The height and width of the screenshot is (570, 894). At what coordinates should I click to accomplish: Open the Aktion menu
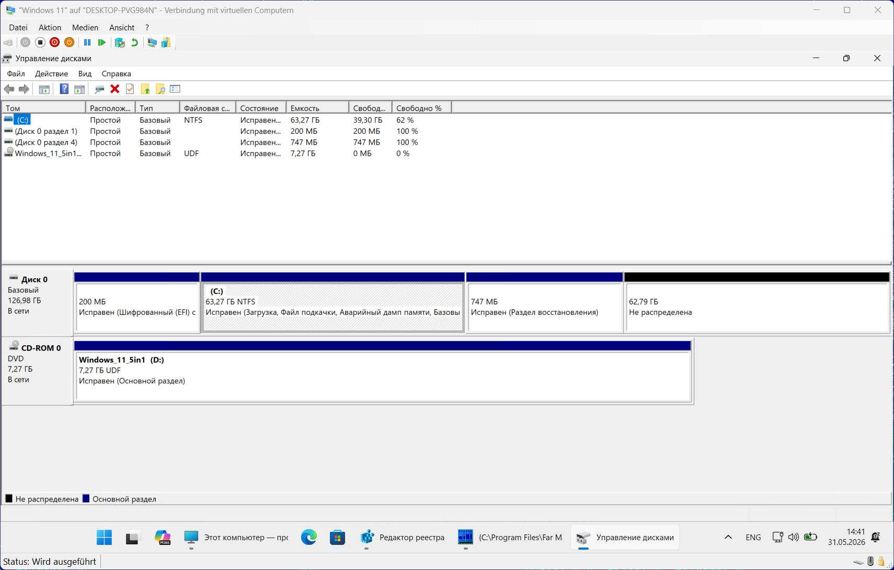50,27
